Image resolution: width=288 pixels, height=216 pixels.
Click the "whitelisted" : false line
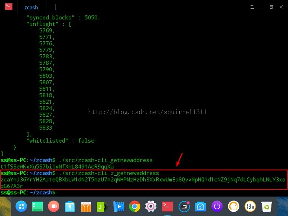pyautogui.click(x=60, y=141)
